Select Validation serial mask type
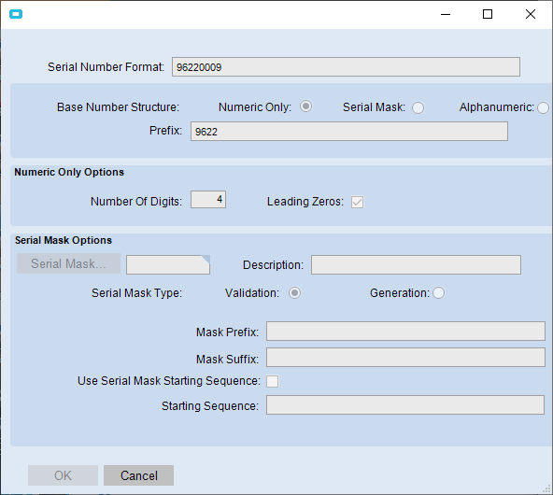 coord(295,293)
